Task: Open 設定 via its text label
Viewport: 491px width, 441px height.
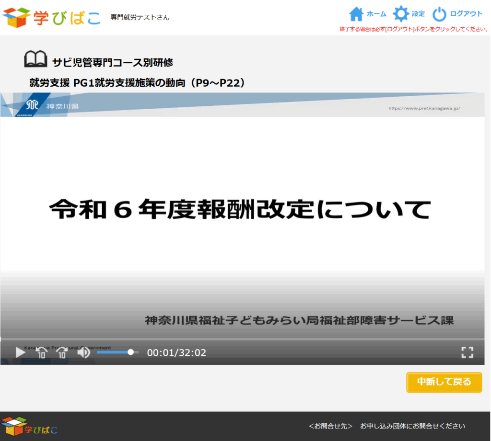Action: pos(418,14)
